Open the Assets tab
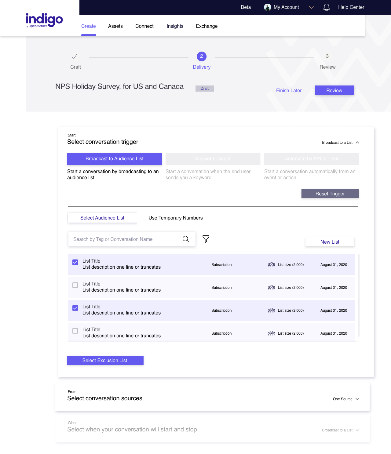391x454 pixels. pyautogui.click(x=115, y=26)
